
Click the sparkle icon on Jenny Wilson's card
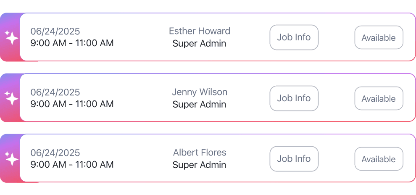[11, 98]
